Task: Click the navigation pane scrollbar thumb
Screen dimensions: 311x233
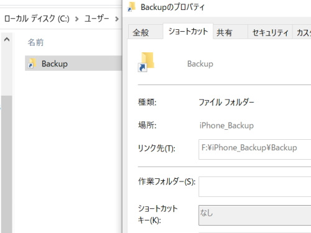Action: click(x=7, y=164)
